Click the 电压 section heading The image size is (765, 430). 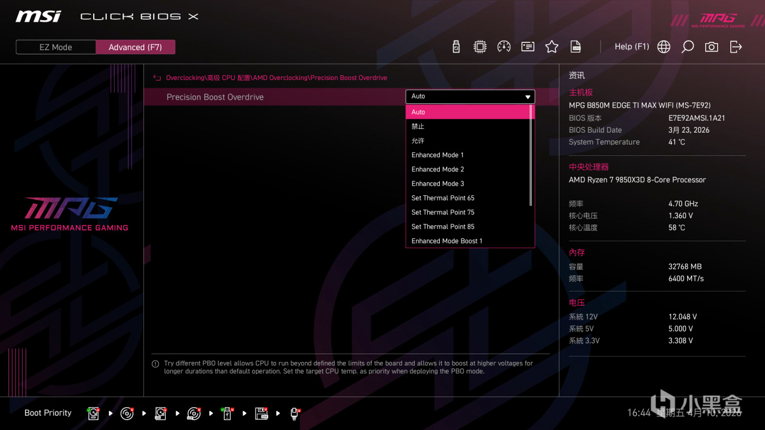pyautogui.click(x=577, y=303)
